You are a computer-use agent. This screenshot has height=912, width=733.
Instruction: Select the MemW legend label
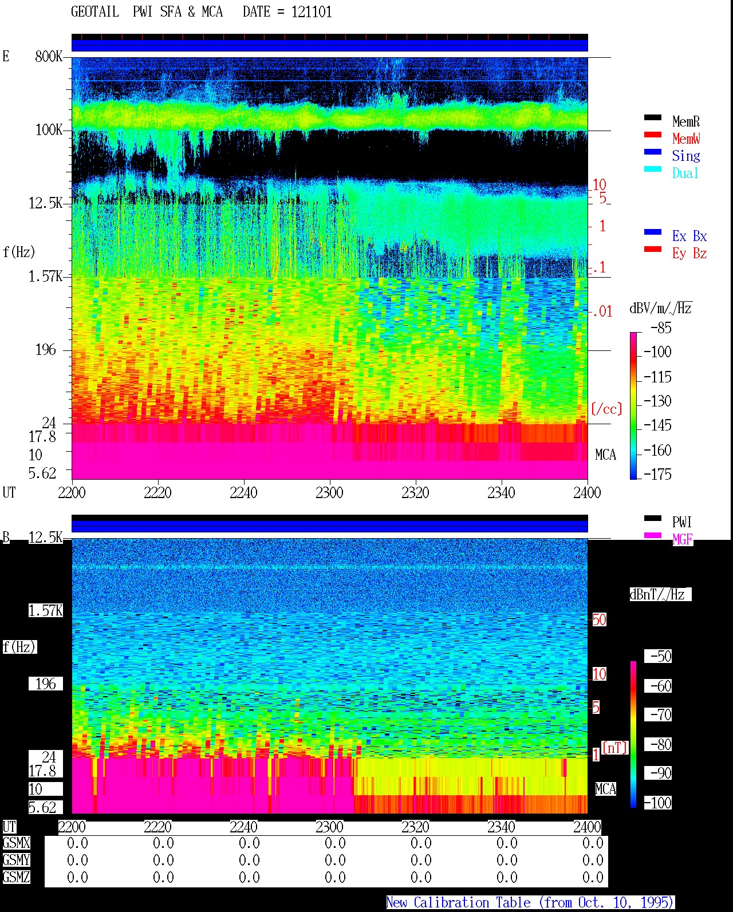click(x=686, y=139)
